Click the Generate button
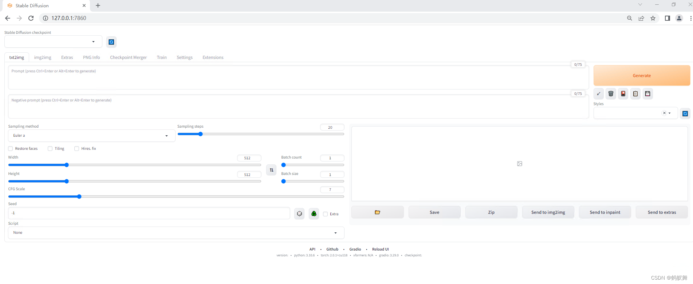Screen dimensions: 693x284 642,76
